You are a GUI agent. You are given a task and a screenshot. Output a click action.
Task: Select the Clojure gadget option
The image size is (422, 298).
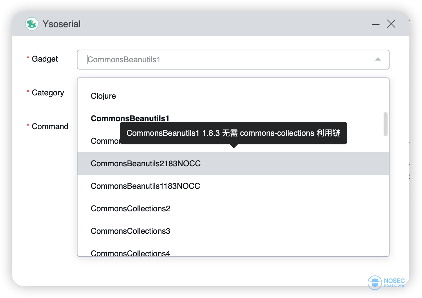(x=103, y=96)
